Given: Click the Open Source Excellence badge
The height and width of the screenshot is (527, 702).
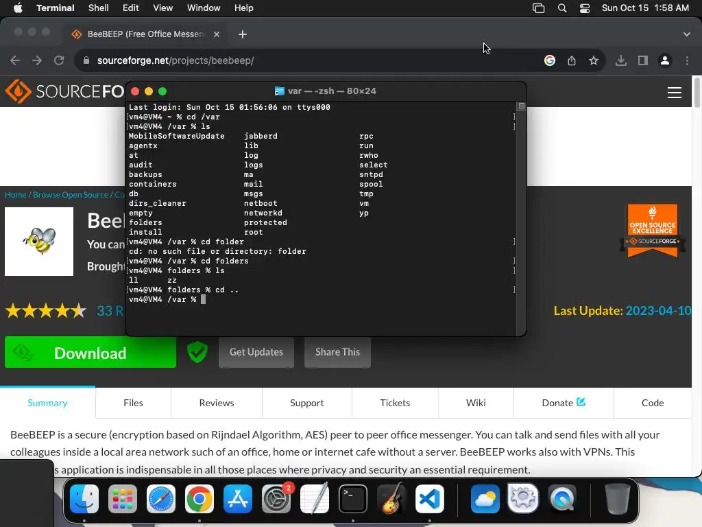Looking at the screenshot, I should click(x=653, y=231).
